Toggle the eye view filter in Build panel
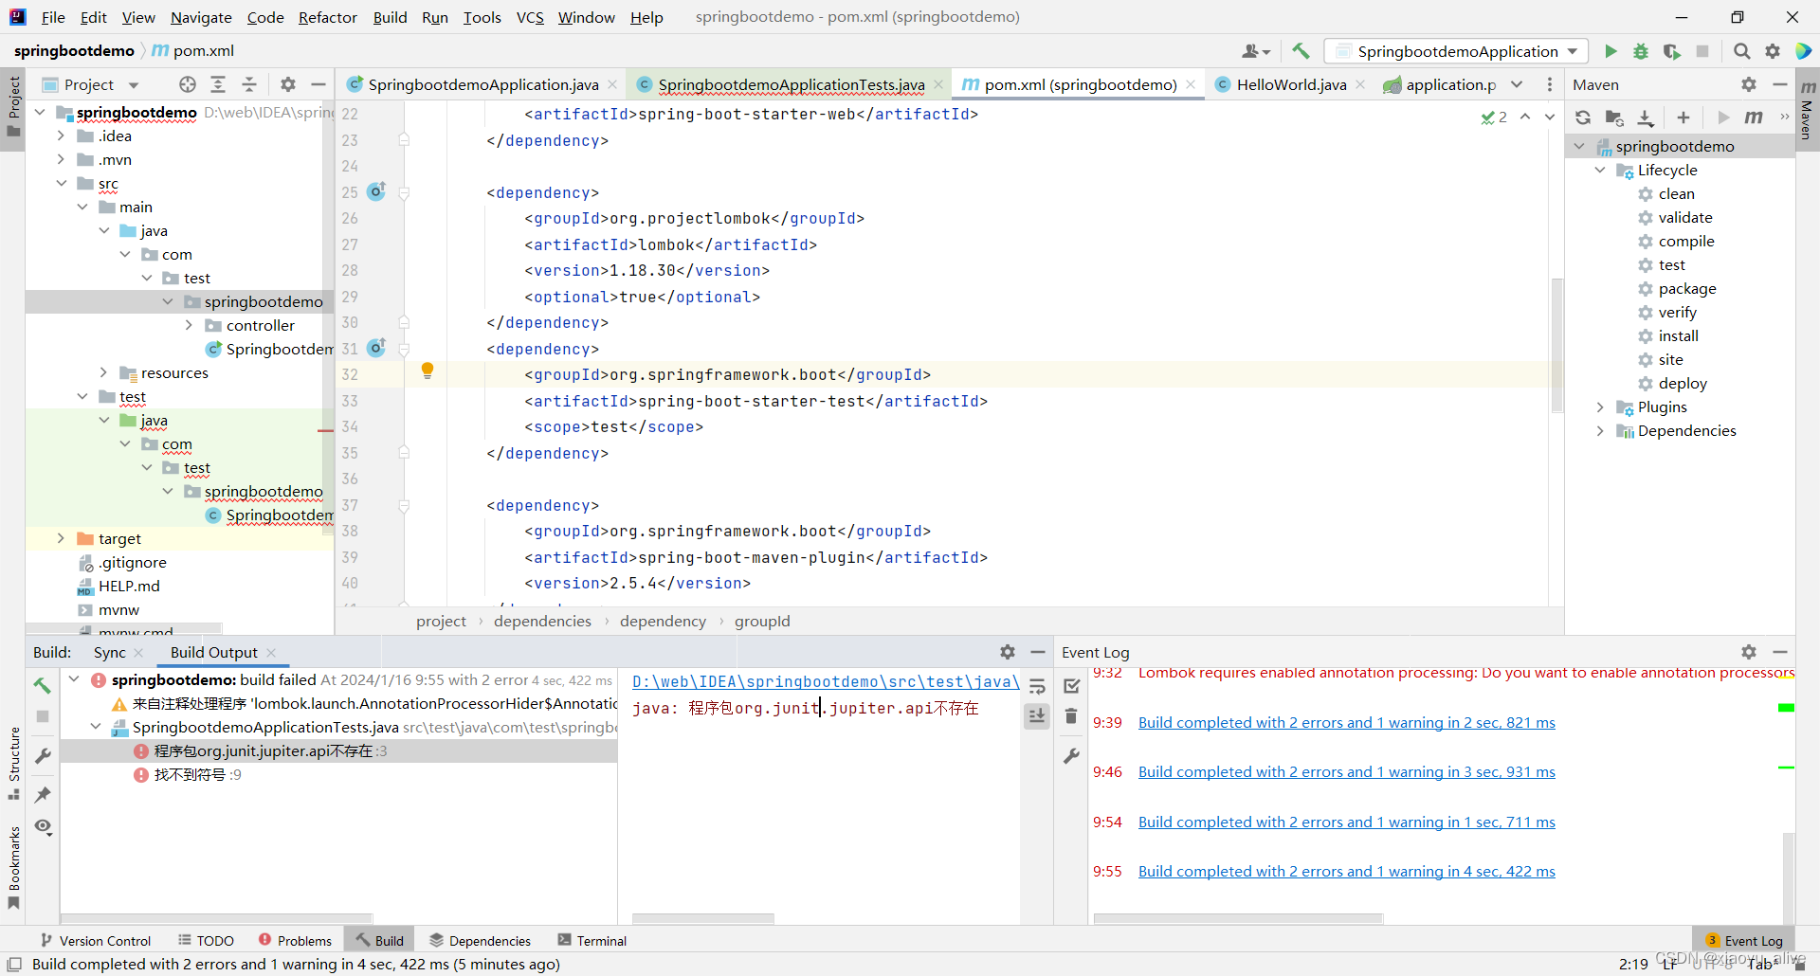The image size is (1820, 976). [43, 826]
